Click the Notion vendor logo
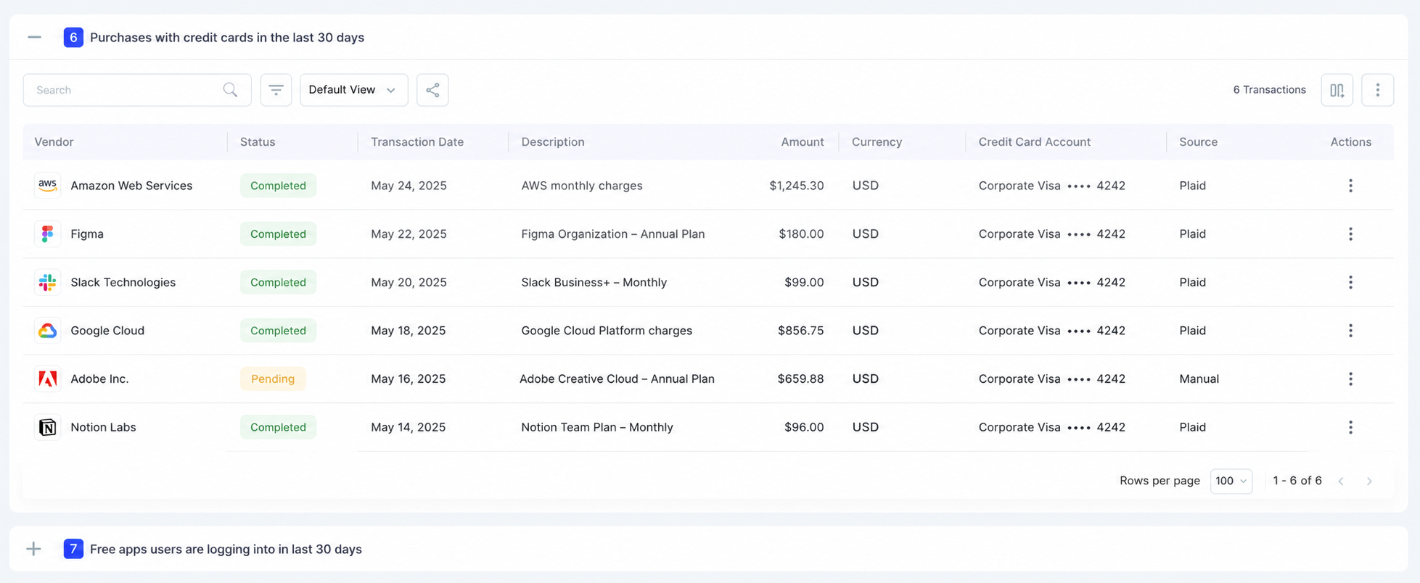 [48, 427]
